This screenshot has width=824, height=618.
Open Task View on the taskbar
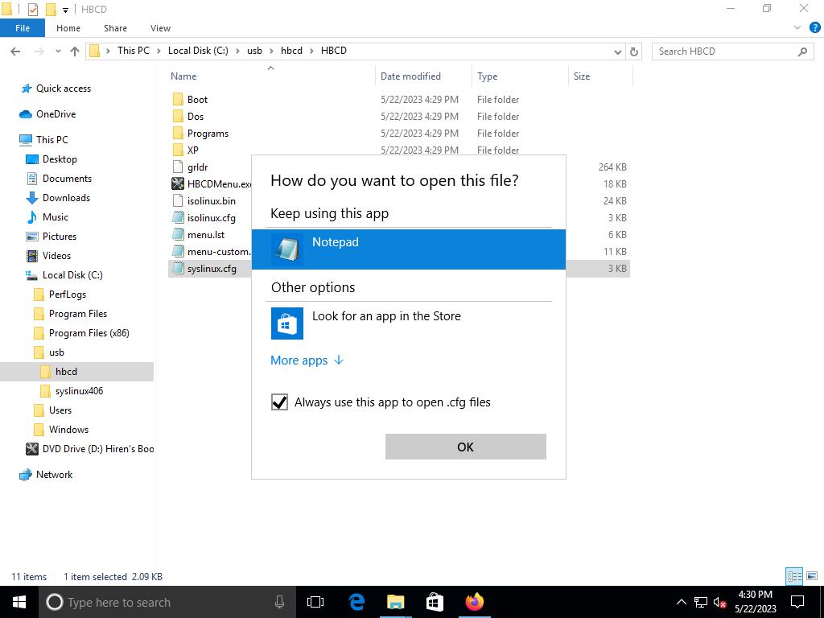[x=315, y=602]
